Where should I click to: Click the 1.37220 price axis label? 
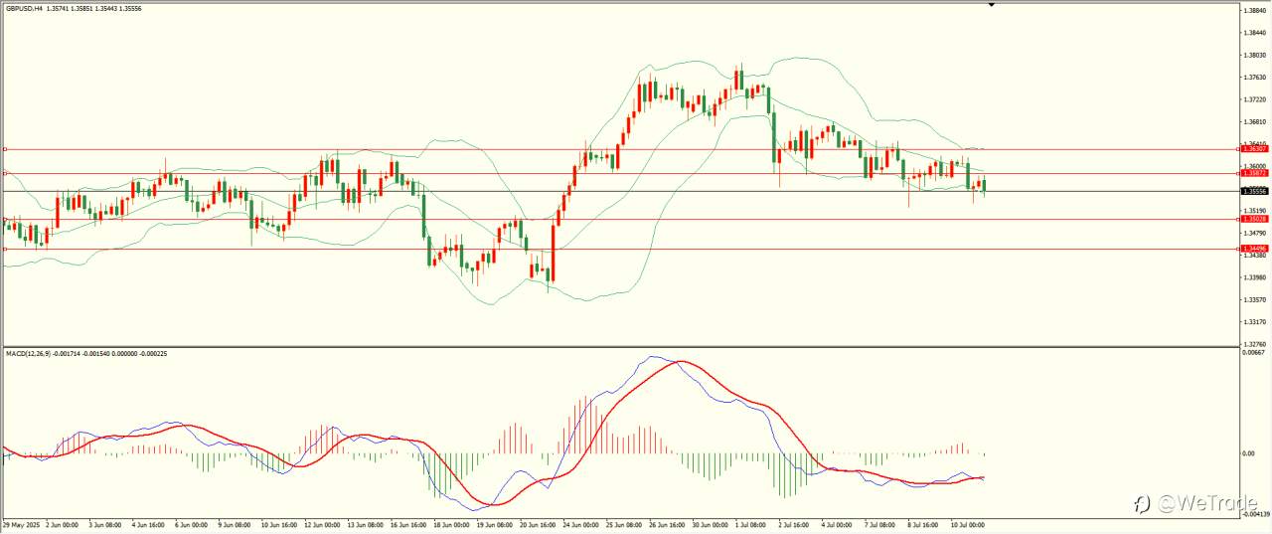point(1254,99)
